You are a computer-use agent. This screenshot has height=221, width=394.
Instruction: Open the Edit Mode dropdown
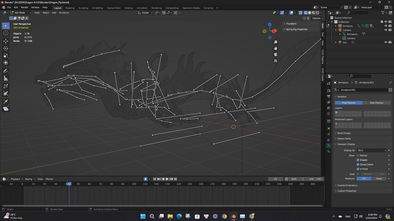[x=21, y=13]
